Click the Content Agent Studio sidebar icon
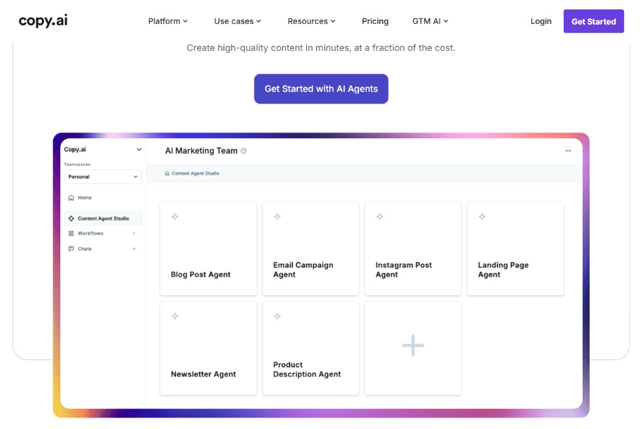 click(71, 219)
